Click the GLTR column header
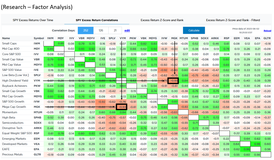Image resolution: width=274 pixels, height=160 pixels. click(x=267, y=38)
